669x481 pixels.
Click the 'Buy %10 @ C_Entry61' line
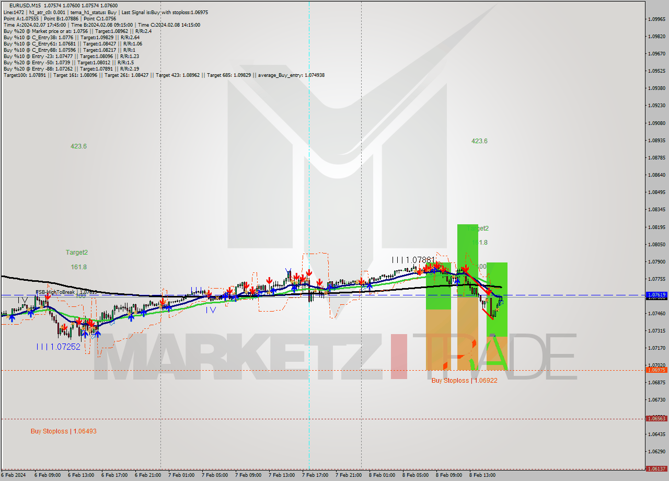tap(73, 43)
